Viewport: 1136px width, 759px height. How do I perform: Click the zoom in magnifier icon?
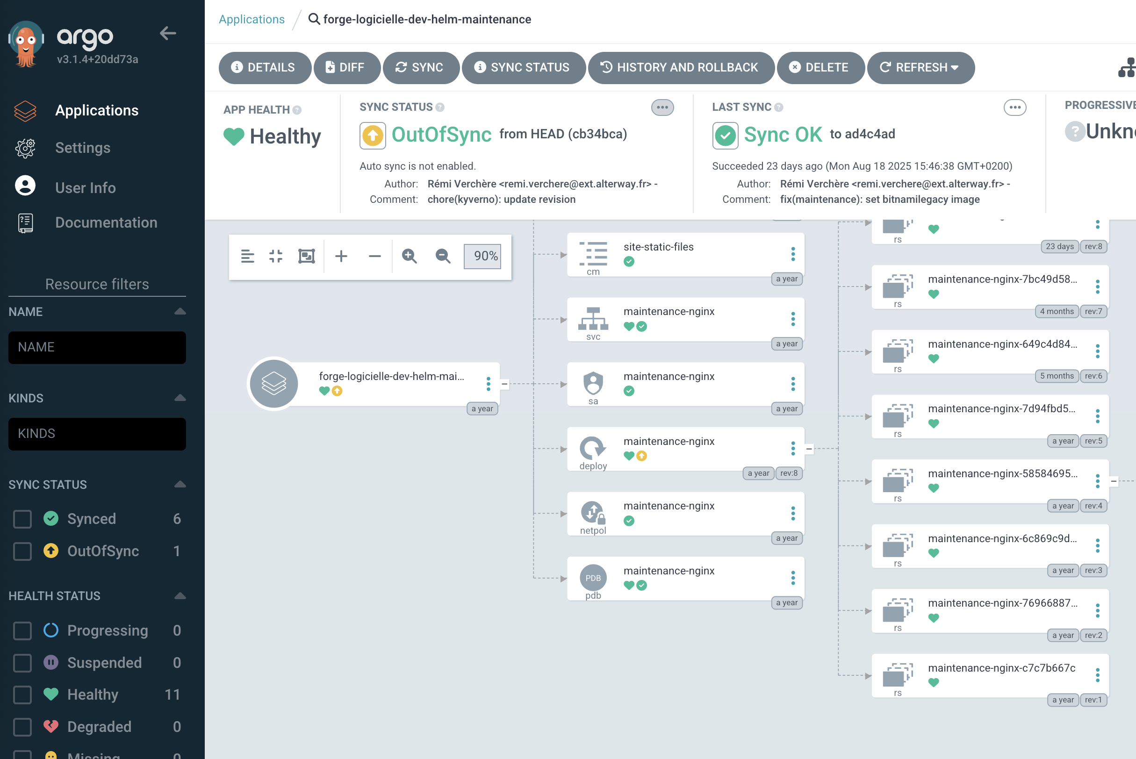coord(409,256)
